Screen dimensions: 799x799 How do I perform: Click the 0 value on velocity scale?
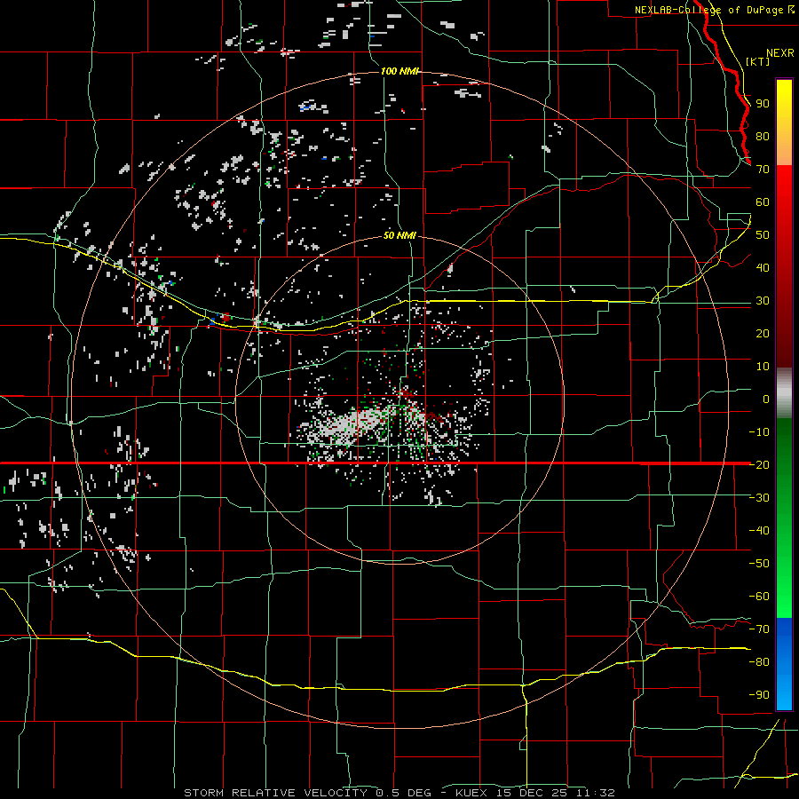tap(766, 399)
